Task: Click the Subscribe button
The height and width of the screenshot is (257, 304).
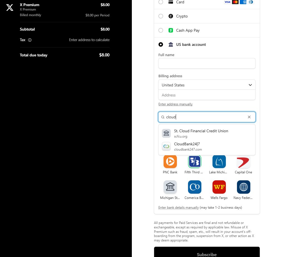Action: point(207,252)
